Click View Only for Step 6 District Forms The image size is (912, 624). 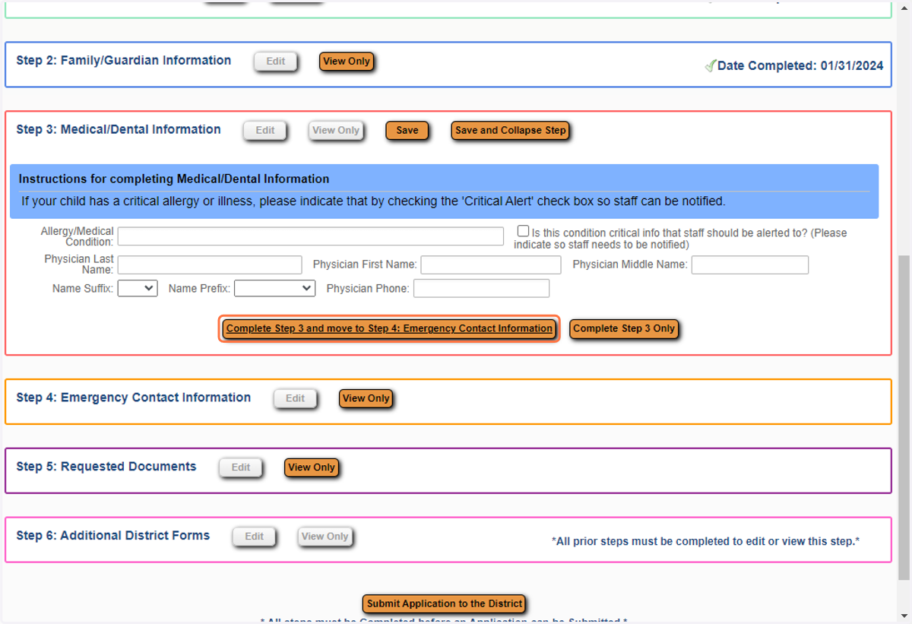coord(325,537)
